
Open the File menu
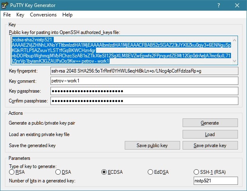coord(7,15)
